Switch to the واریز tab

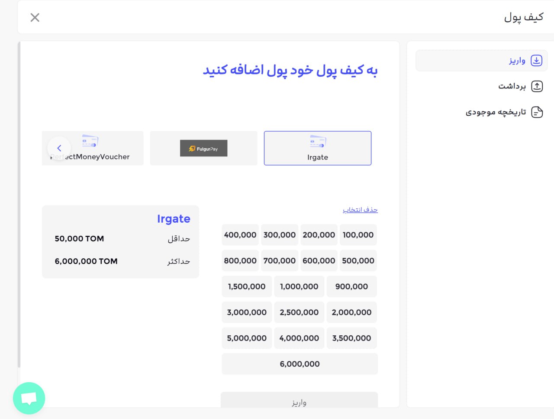point(517,61)
